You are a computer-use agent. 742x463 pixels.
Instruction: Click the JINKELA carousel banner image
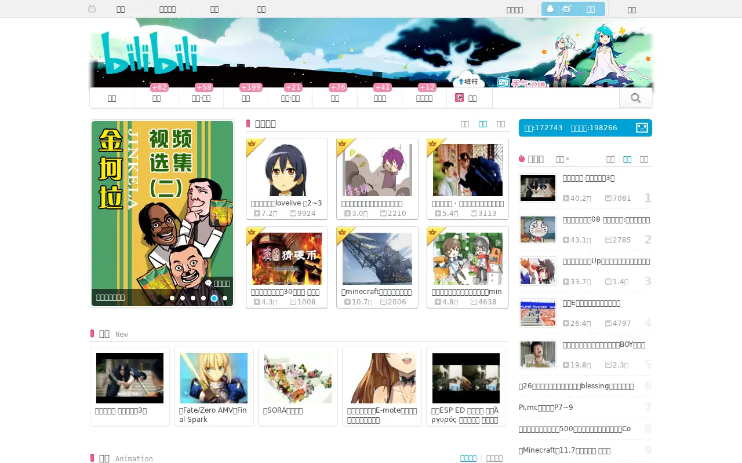click(162, 213)
